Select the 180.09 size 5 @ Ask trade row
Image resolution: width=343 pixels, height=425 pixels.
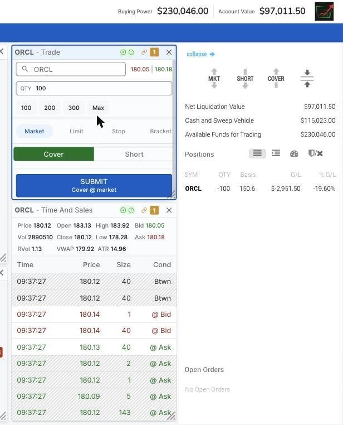pos(94,396)
